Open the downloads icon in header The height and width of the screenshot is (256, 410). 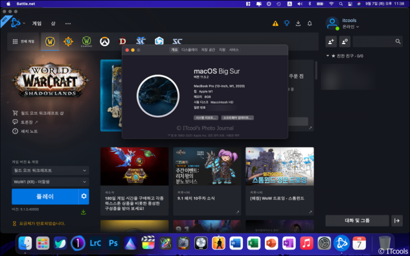298,24
